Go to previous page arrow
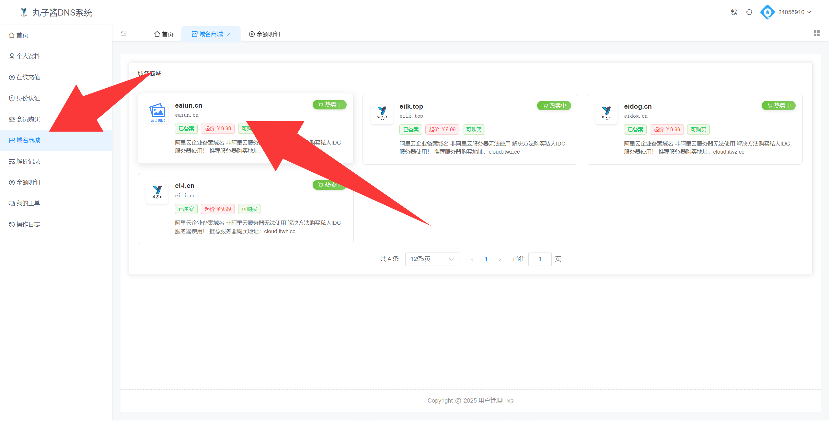Screen dimensions: 829x421 (x=472, y=259)
